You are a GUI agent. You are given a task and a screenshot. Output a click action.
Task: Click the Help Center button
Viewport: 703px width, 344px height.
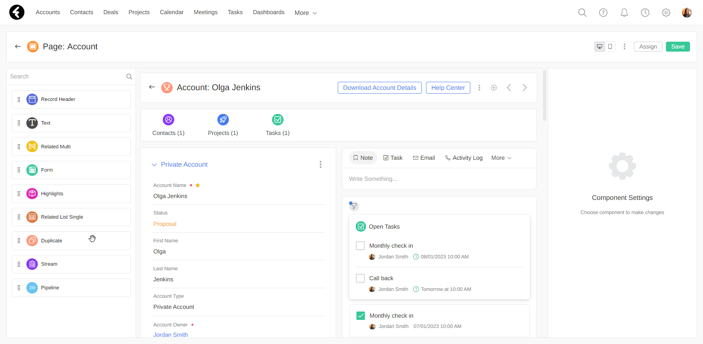[448, 88]
